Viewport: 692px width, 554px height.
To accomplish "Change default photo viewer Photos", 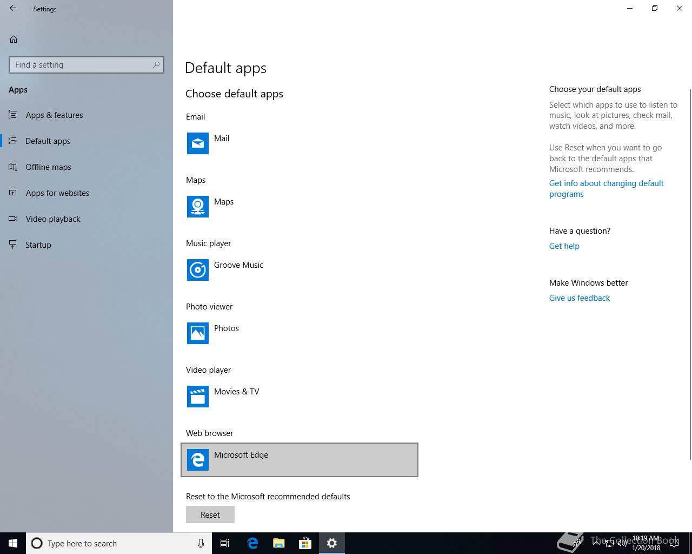I will pyautogui.click(x=300, y=333).
